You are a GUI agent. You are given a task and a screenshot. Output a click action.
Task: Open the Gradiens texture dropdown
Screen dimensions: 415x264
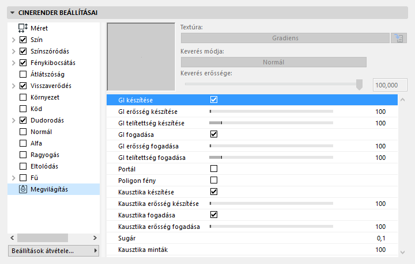click(285, 38)
